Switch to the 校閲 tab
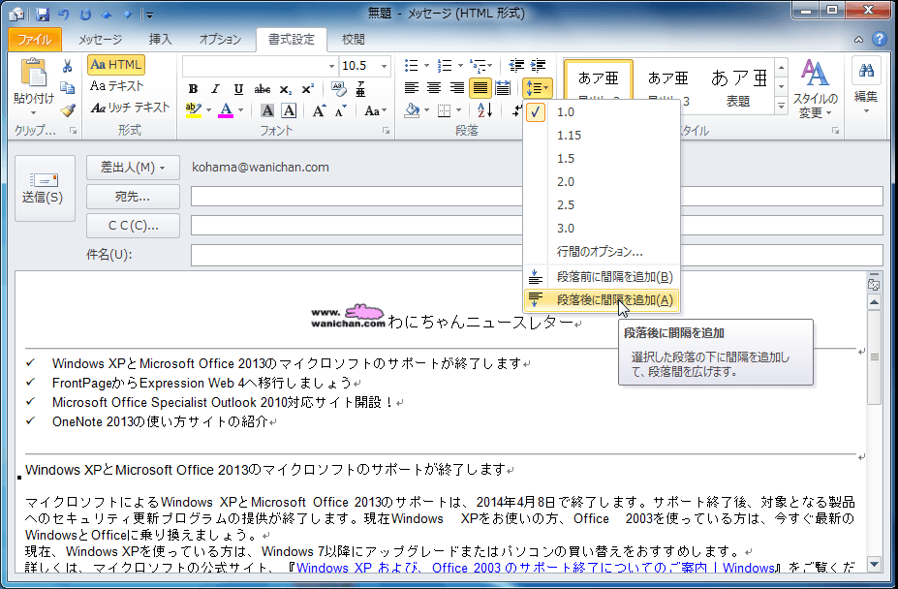898x589 pixels. (353, 39)
